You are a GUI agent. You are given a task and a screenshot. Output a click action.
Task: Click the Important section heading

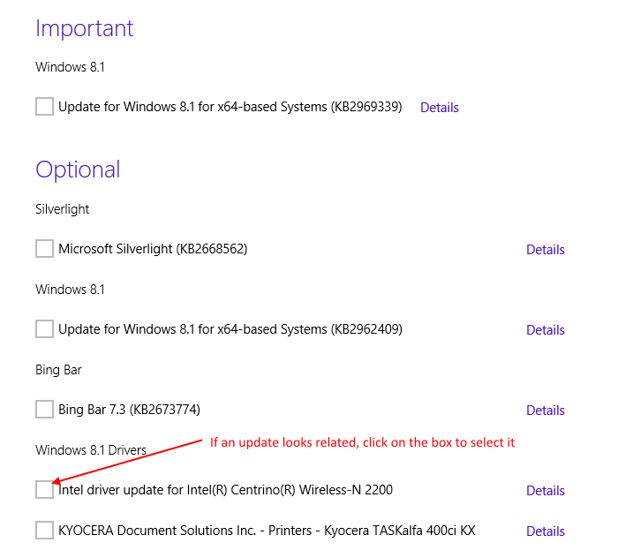coord(84,28)
